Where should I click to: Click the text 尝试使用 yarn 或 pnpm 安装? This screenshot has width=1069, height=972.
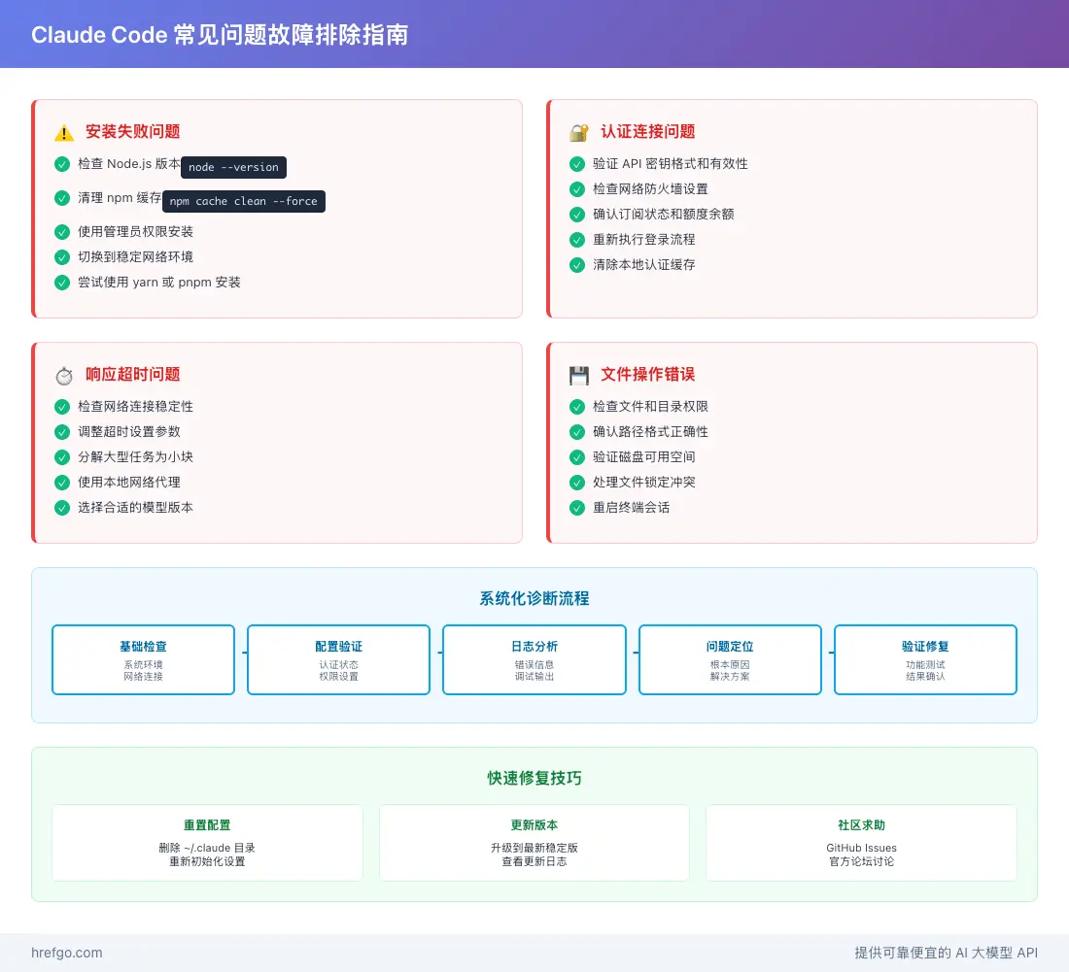click(158, 283)
